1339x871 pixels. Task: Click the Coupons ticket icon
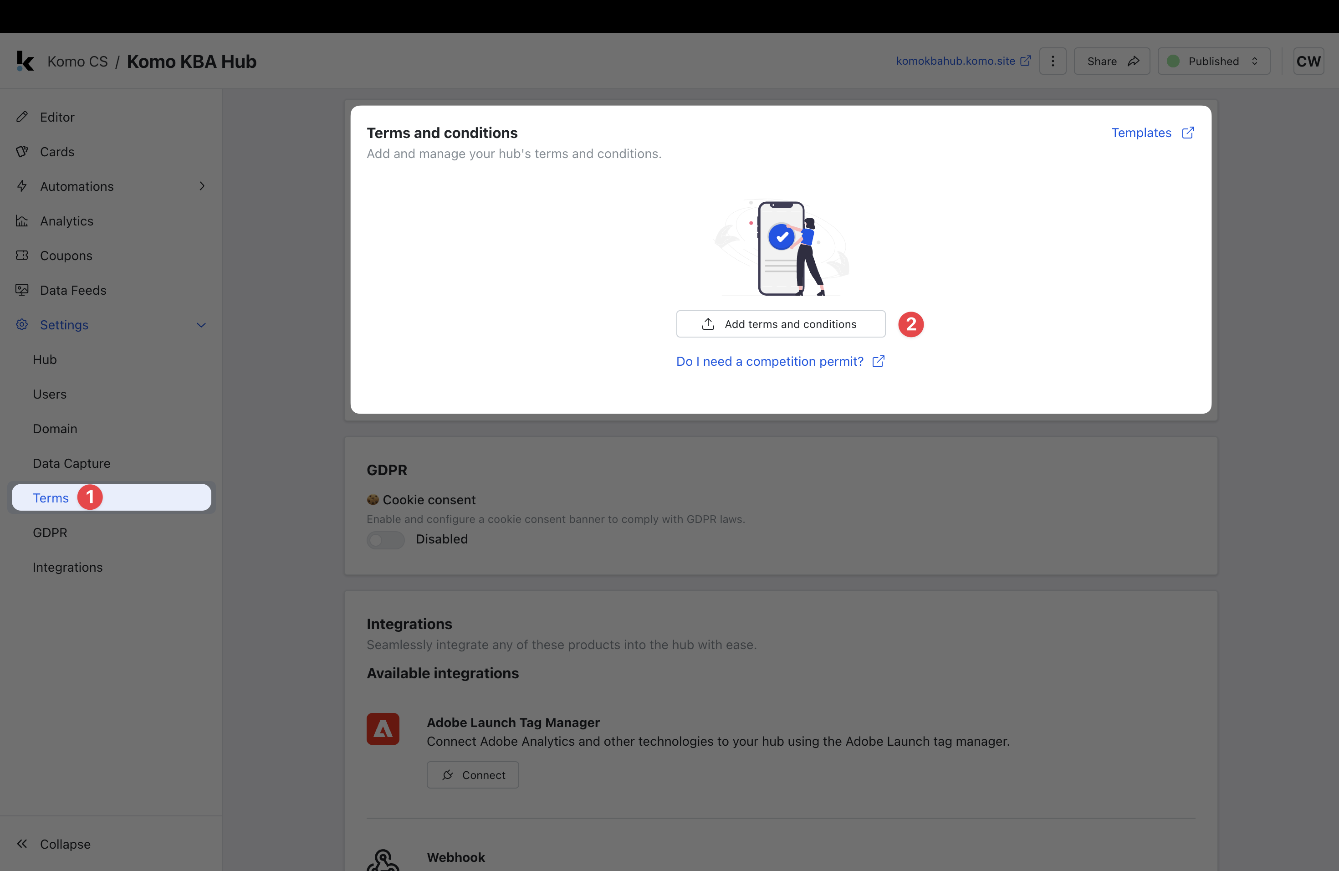(x=22, y=256)
